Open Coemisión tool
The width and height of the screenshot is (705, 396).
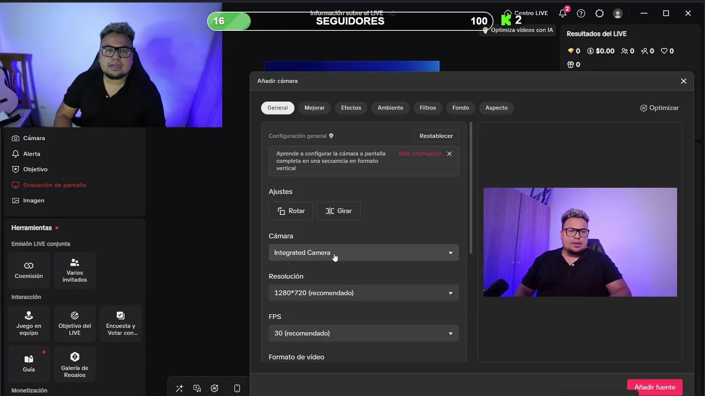[29, 270]
